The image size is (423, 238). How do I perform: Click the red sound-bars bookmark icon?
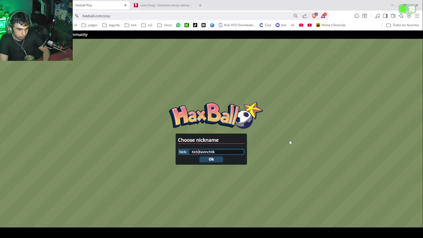click(292, 25)
